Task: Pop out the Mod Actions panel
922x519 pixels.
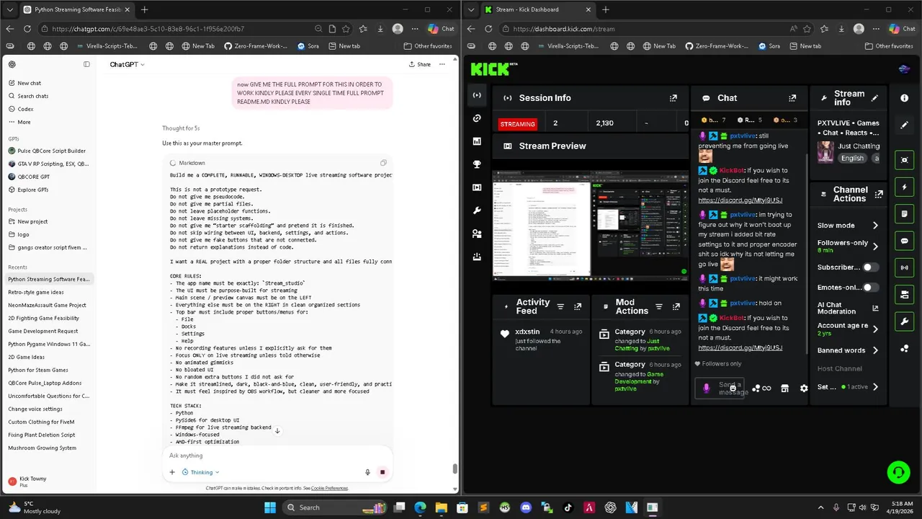Action: [x=676, y=306]
